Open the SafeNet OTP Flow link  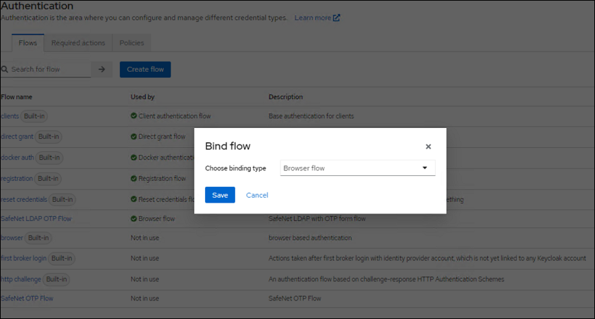click(x=27, y=298)
